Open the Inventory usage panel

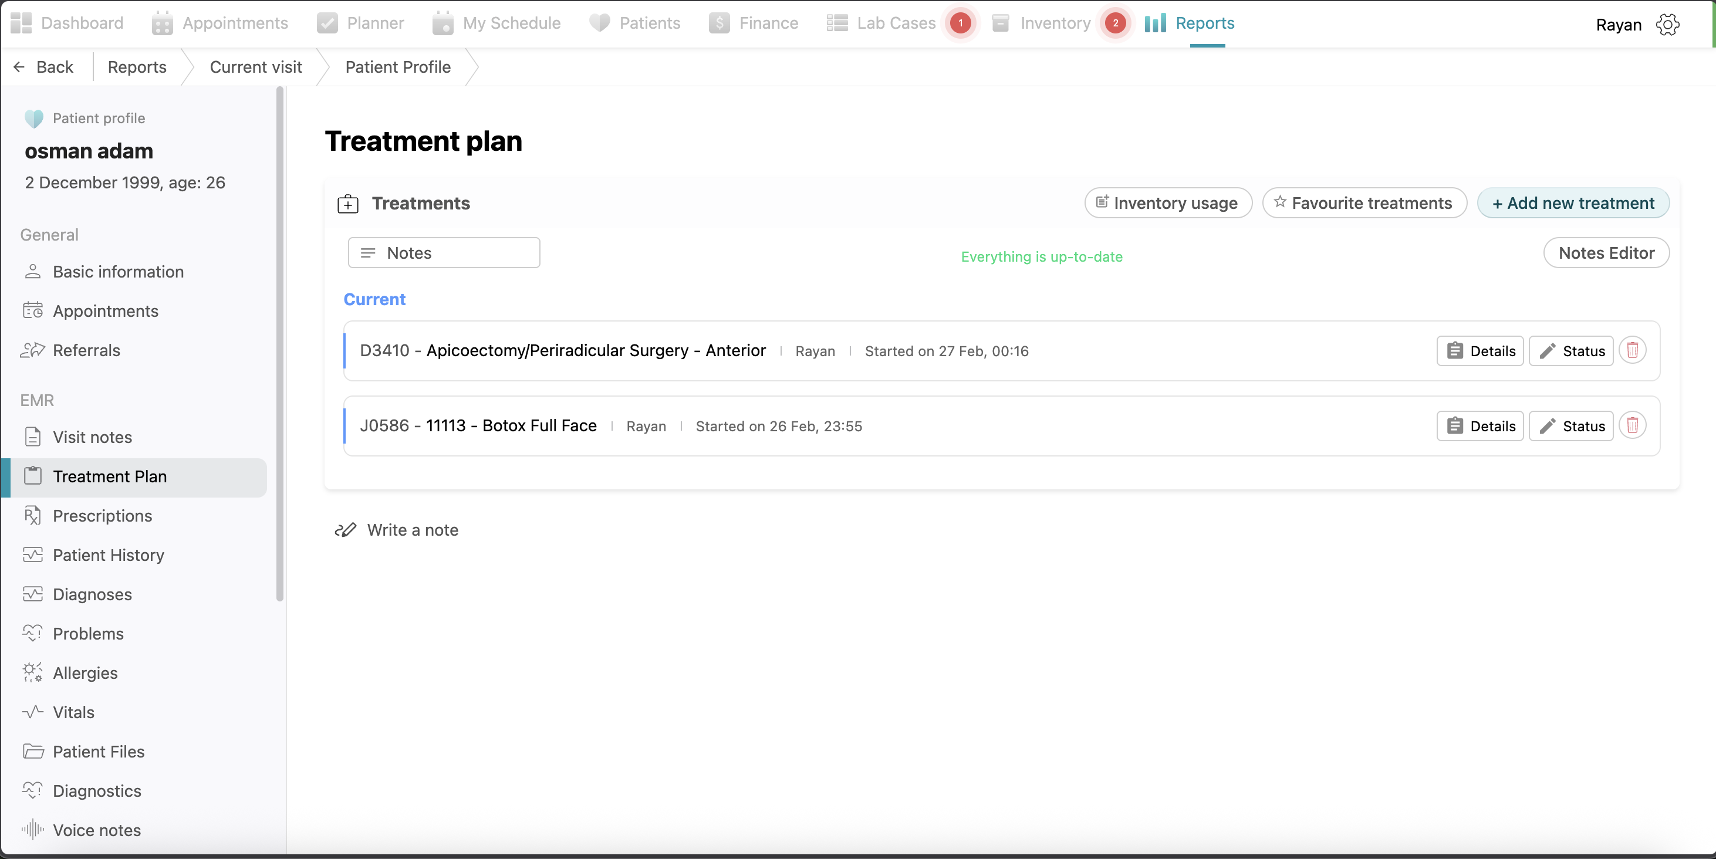pyautogui.click(x=1168, y=203)
